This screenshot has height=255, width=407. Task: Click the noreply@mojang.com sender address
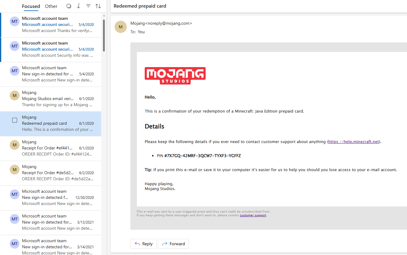tap(168, 23)
